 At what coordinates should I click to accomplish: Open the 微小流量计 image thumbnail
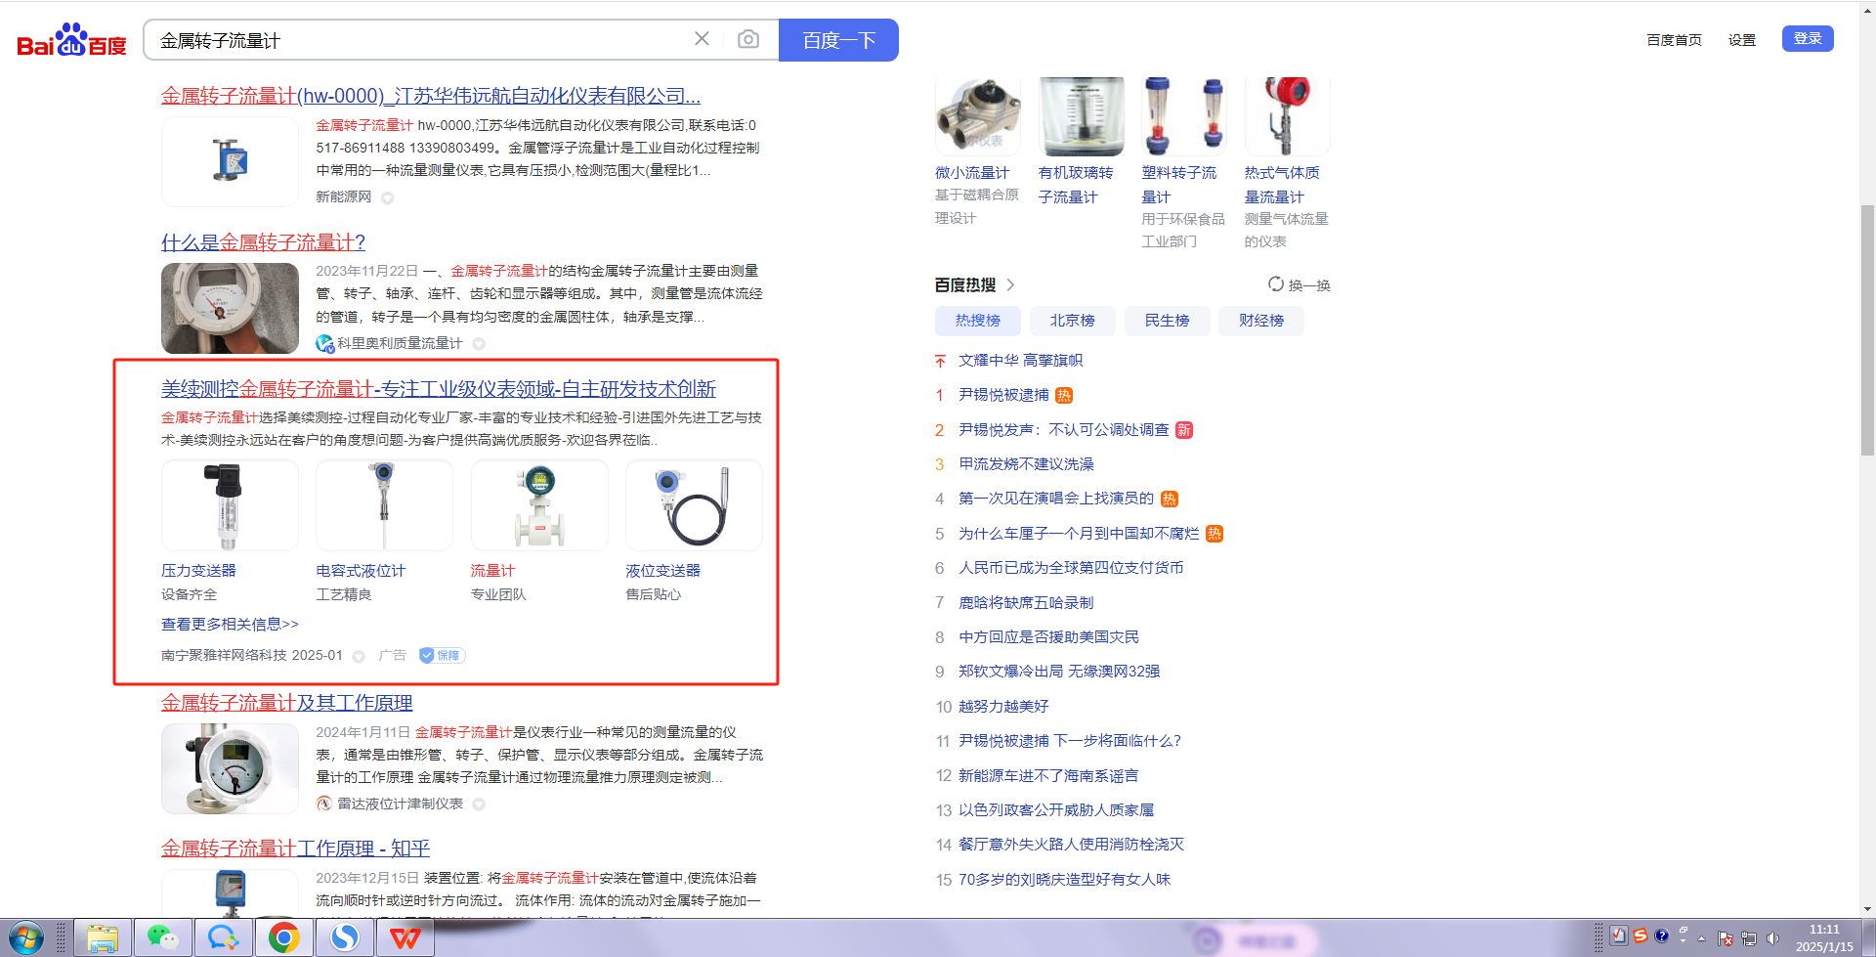point(977,116)
